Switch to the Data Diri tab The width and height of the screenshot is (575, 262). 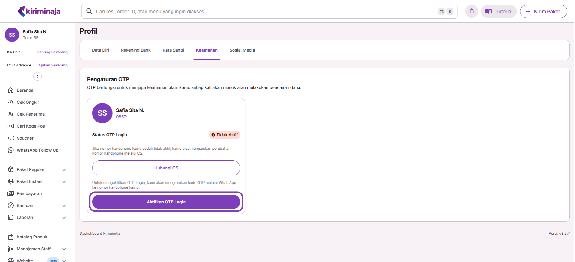click(x=100, y=50)
